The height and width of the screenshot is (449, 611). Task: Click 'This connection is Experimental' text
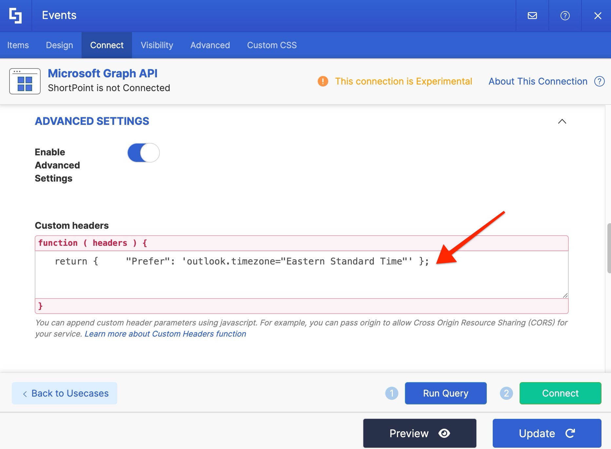403,81
